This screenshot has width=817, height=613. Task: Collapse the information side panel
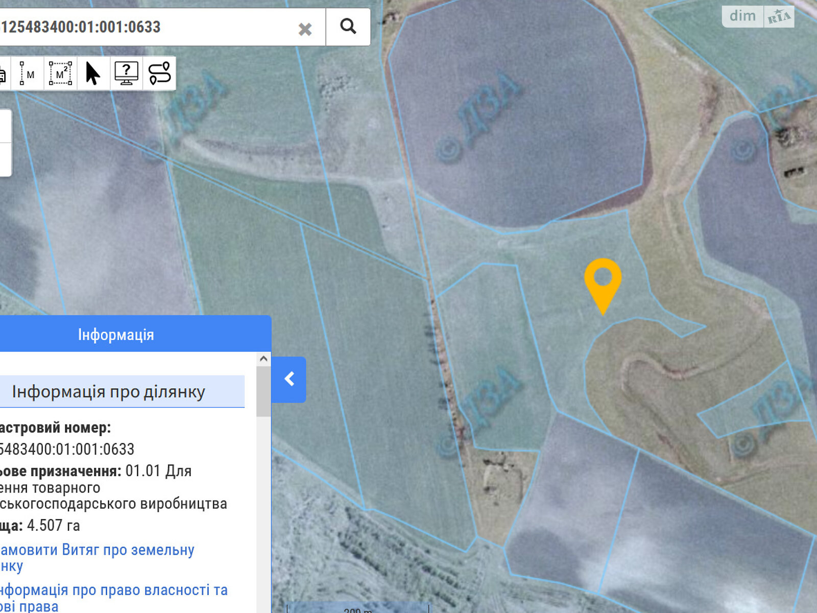pos(289,379)
